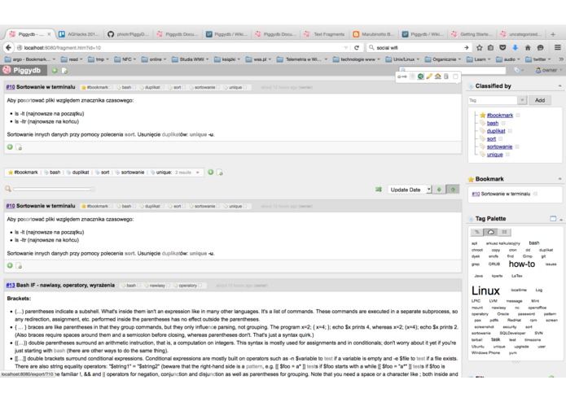This screenshot has width=566, height=402.
Task: Click the Tag Palette window popup icon
Action: click(x=553, y=218)
